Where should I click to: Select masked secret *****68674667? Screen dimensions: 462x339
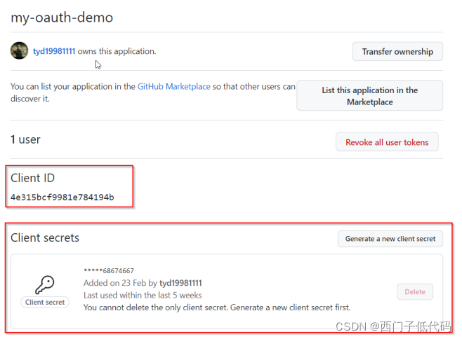click(x=109, y=270)
